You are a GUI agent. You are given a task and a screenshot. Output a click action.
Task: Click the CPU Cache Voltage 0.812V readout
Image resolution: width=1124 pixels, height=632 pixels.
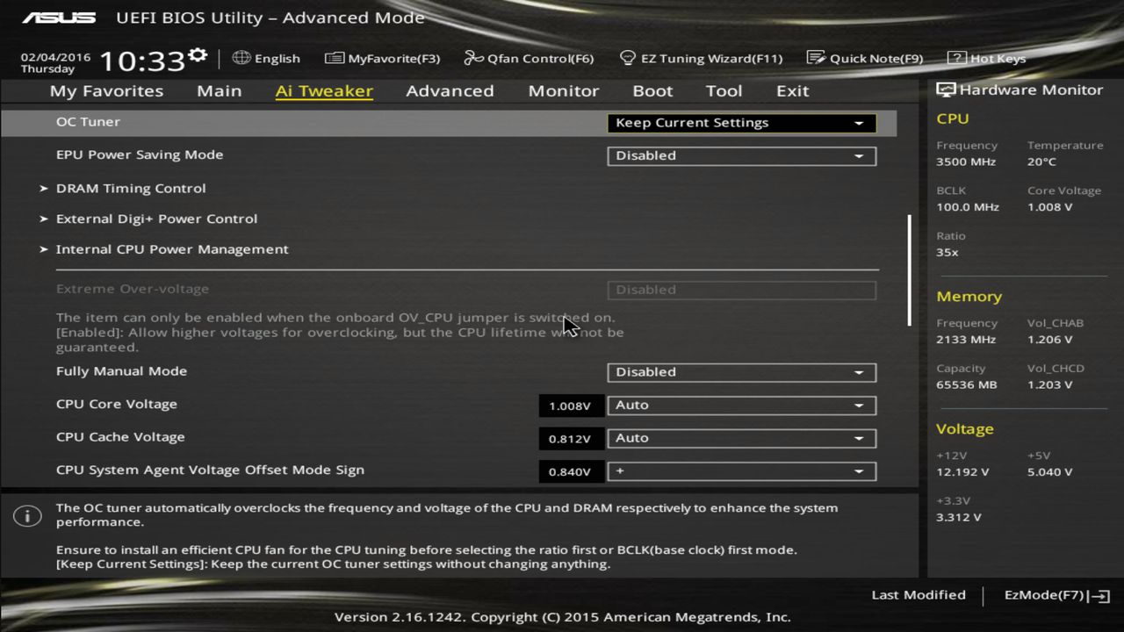click(x=570, y=439)
